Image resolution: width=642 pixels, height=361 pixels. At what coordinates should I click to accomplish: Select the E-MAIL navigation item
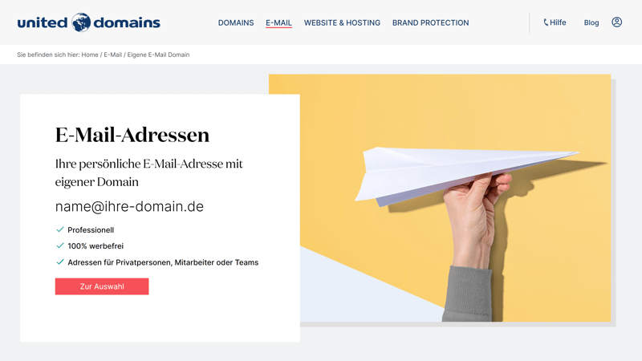[278, 23]
